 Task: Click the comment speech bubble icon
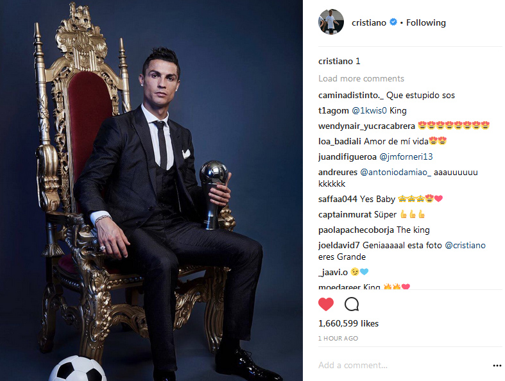tap(352, 304)
